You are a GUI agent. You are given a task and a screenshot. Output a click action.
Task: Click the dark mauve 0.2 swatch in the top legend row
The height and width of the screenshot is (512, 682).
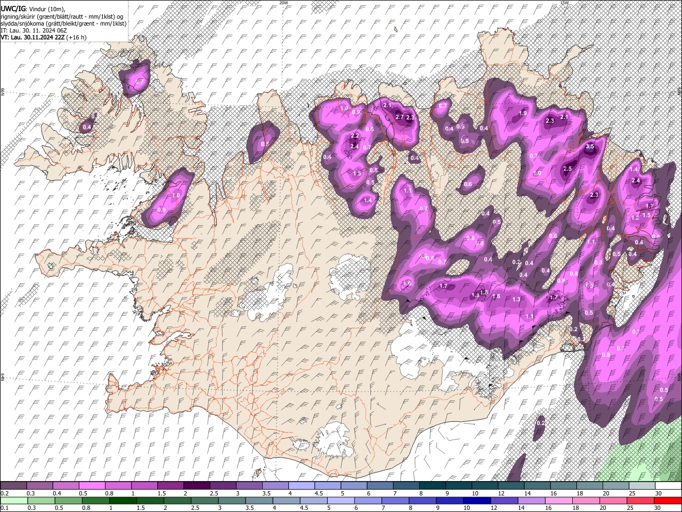point(13,486)
